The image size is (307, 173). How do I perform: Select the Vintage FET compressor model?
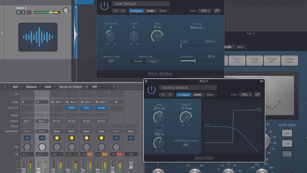coord(272,60)
